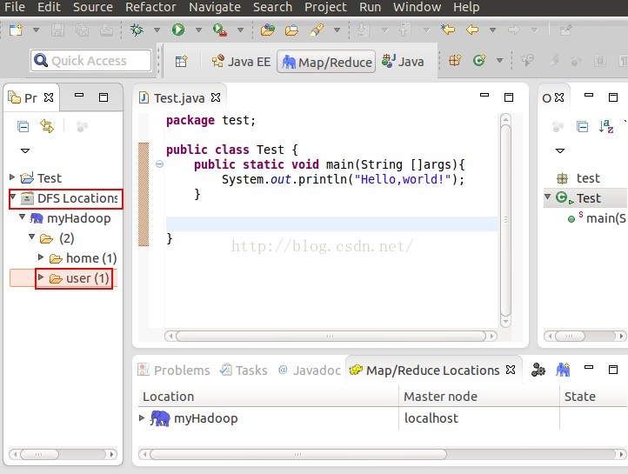Select main method in the Outline
Image resolution: width=628 pixels, height=474 pixels.
pos(596,218)
